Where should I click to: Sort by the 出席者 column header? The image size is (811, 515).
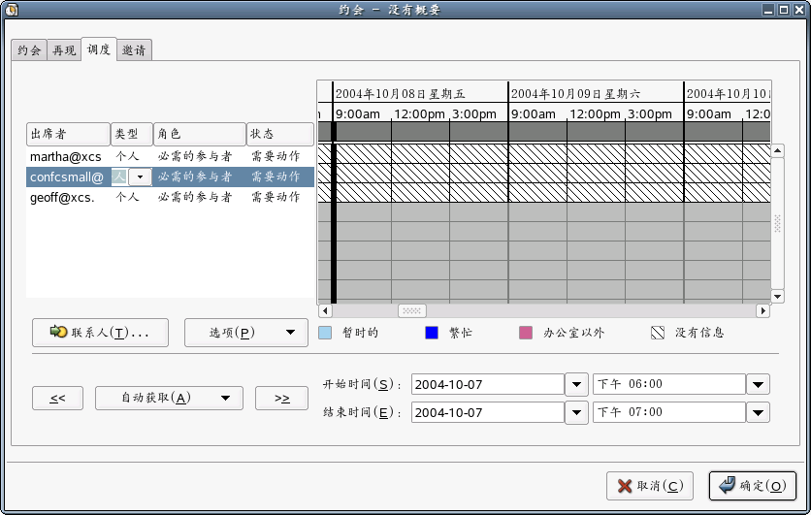(x=68, y=134)
